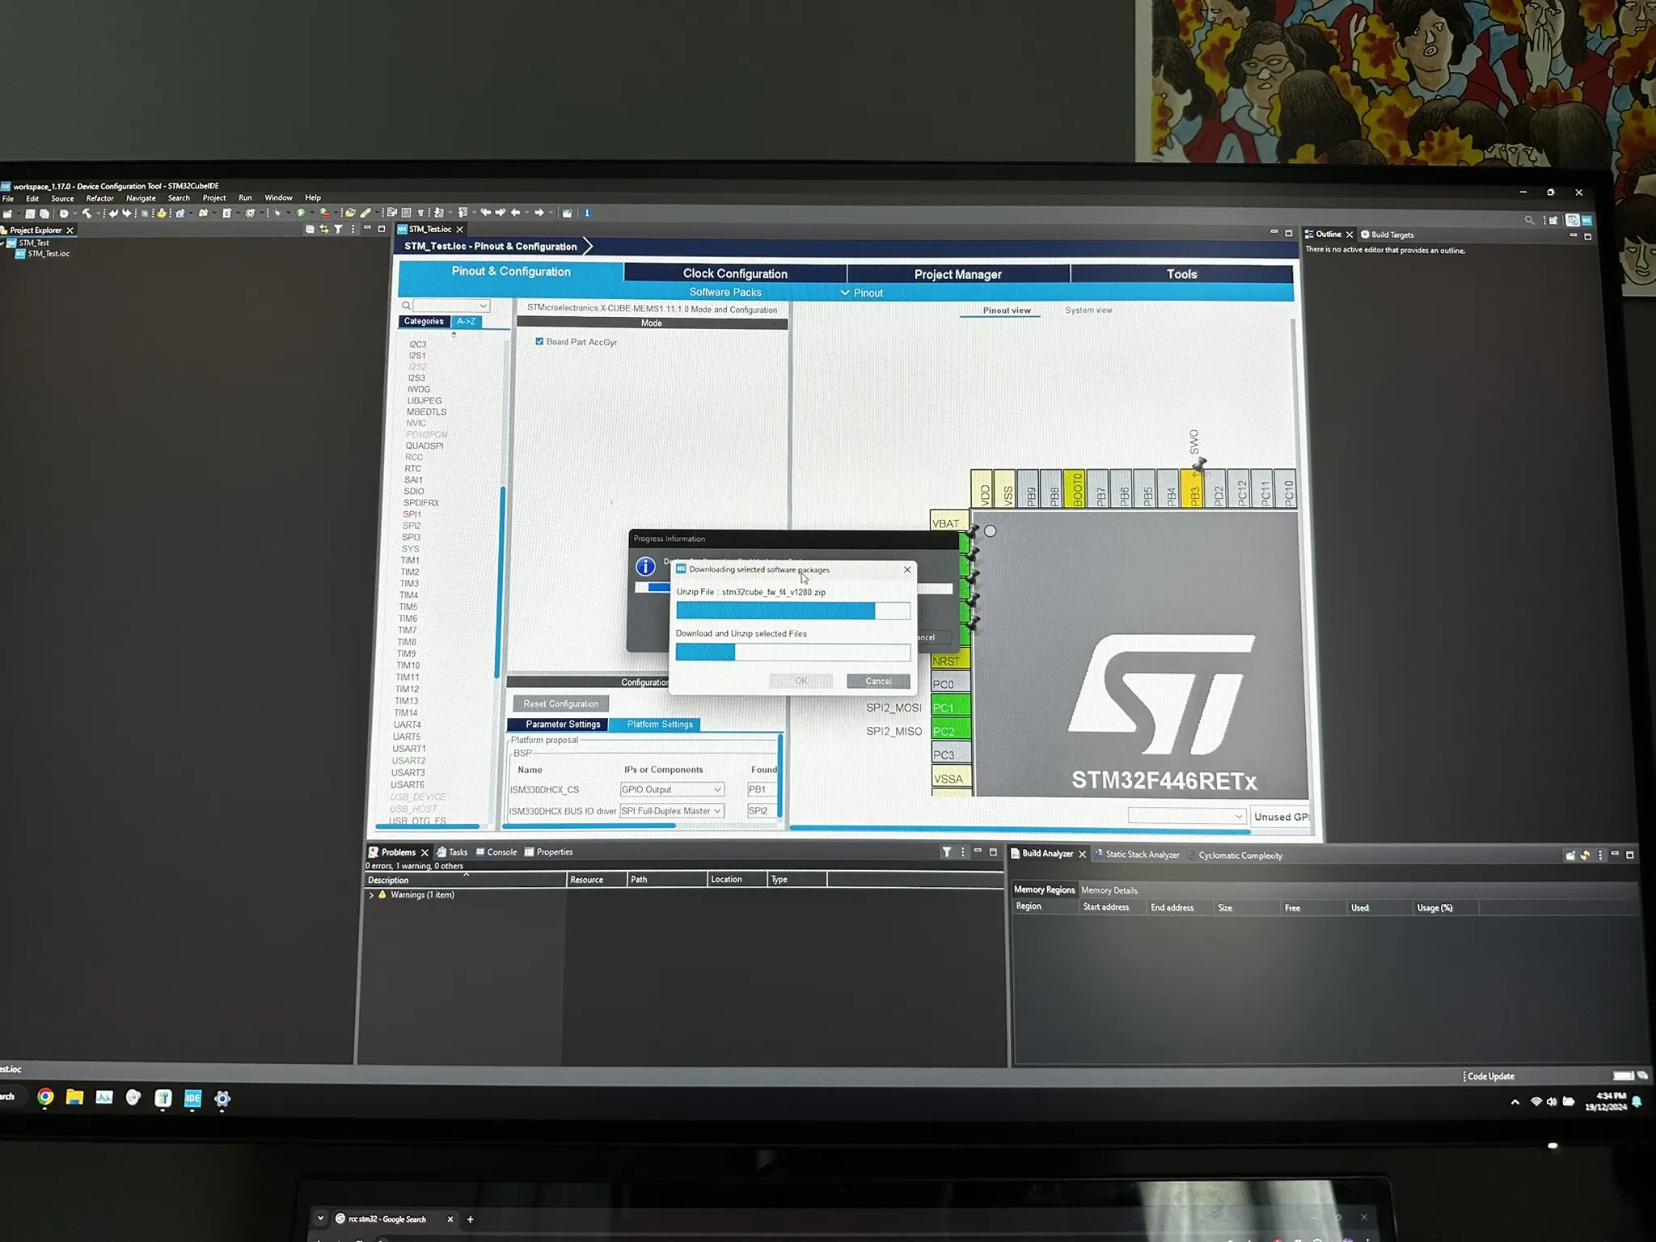Click magnifier icon beside the category search field
Image resolution: width=1656 pixels, height=1242 pixels.
click(x=406, y=306)
